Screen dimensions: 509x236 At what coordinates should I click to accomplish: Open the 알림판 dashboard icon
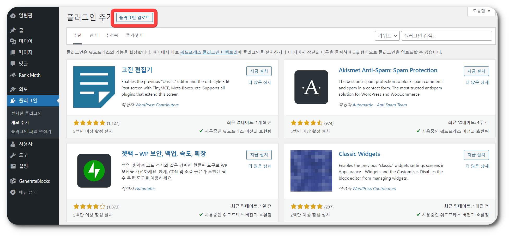(13, 16)
